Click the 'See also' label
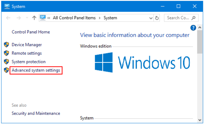 tap(19, 105)
